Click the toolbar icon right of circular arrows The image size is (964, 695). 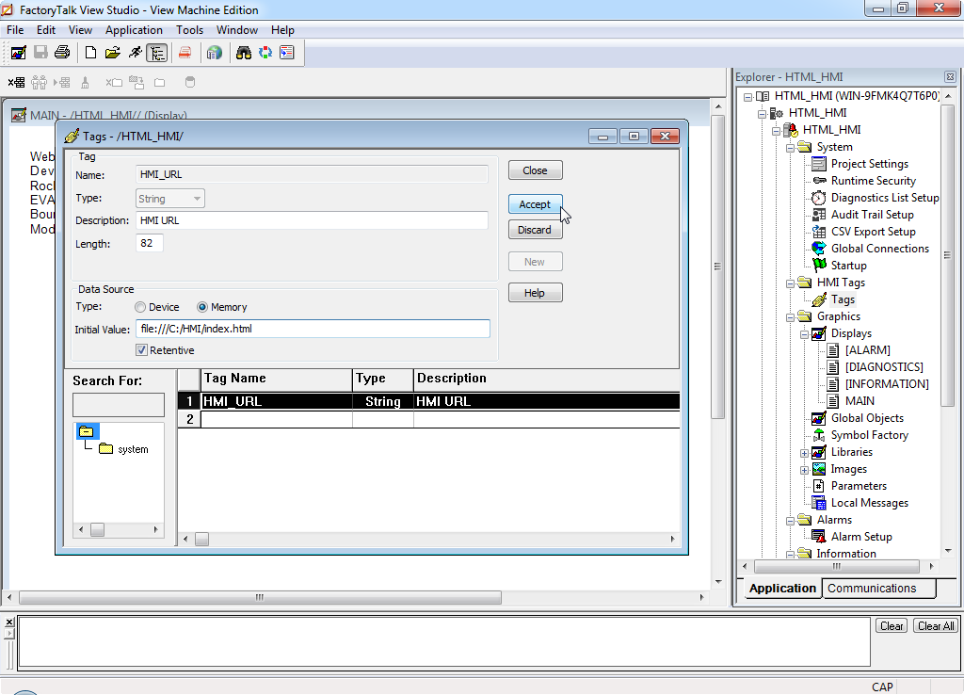(x=287, y=53)
